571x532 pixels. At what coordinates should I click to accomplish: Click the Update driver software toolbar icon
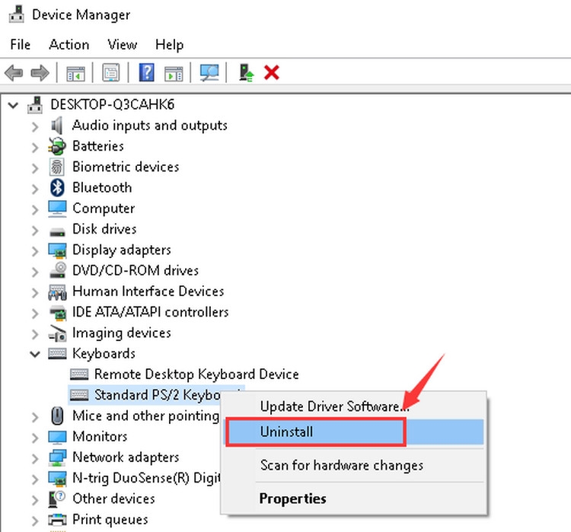[x=247, y=72]
